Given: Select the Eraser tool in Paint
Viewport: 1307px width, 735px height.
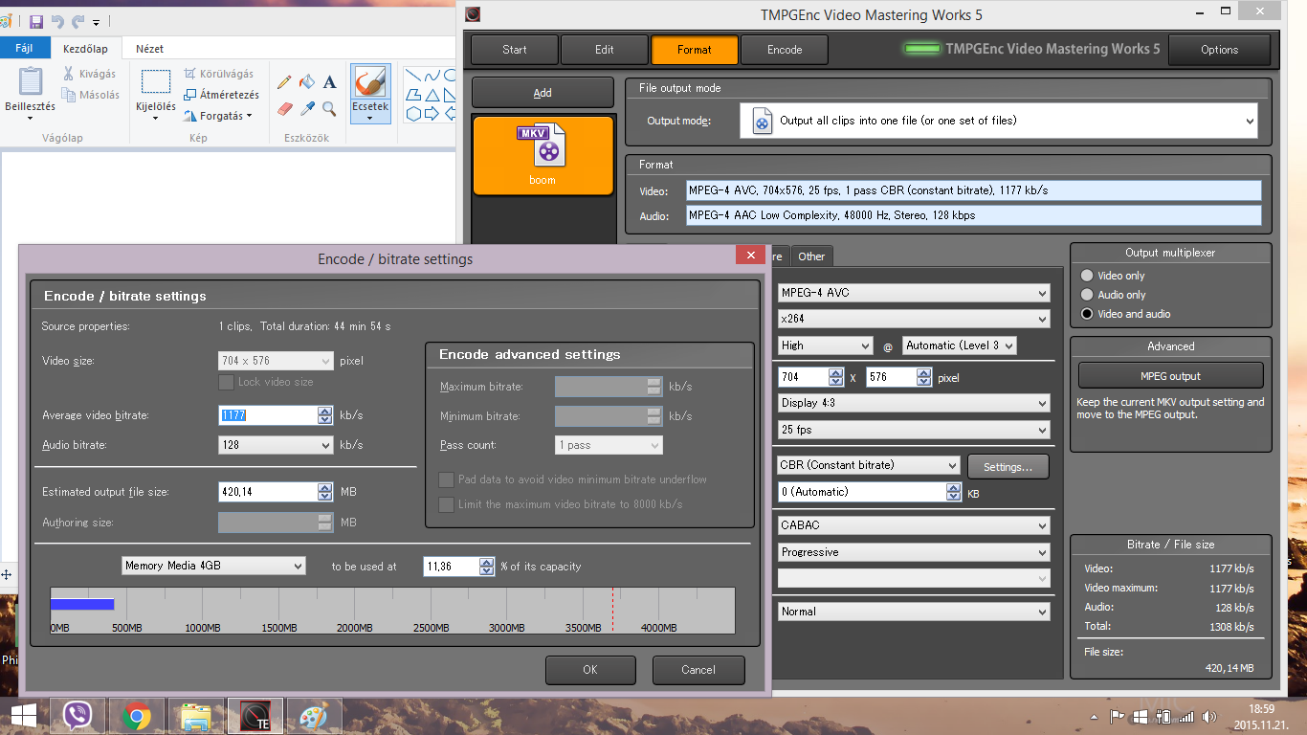Looking at the screenshot, I should 284,109.
